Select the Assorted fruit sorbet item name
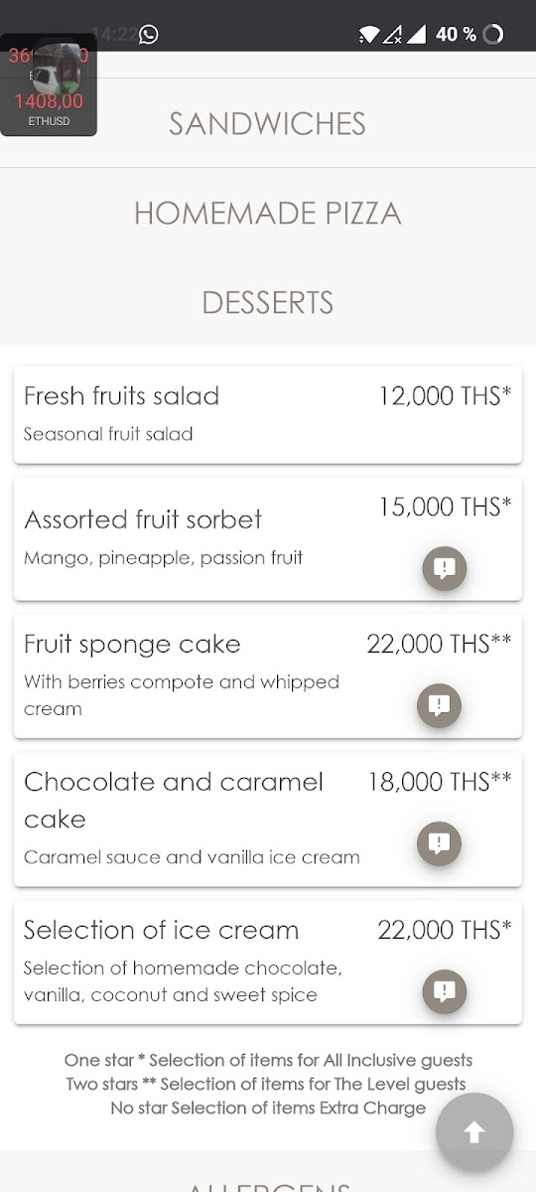Image resolution: width=536 pixels, height=1192 pixels. (143, 520)
